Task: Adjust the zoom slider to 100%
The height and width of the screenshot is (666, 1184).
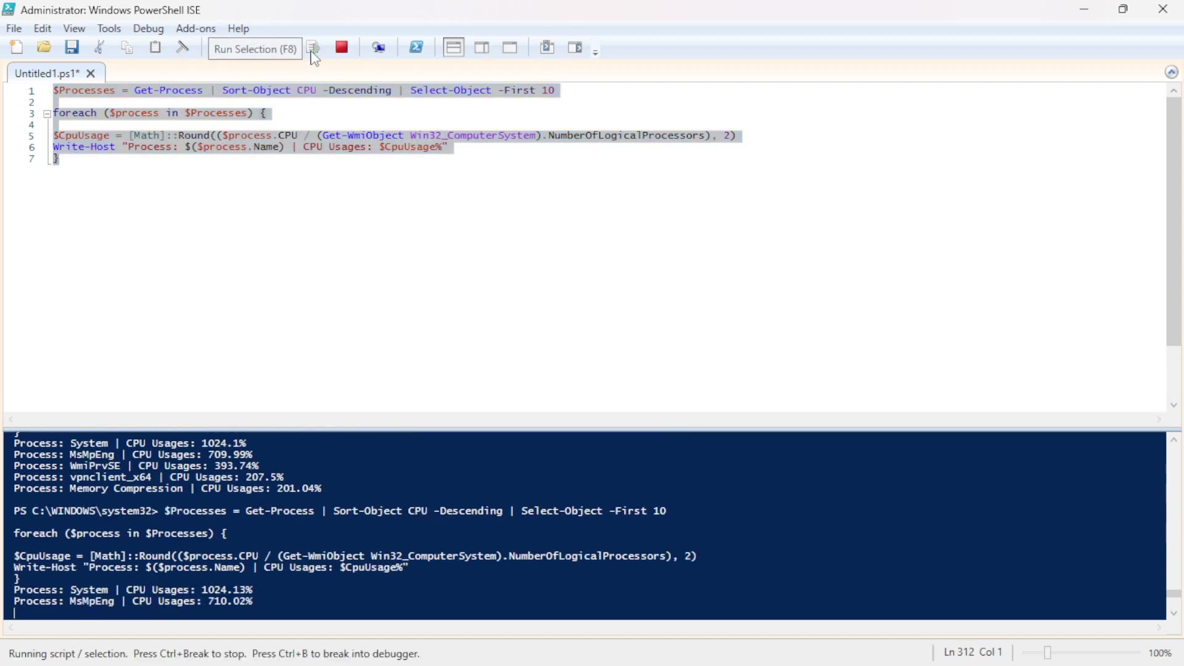Action: click(1048, 652)
